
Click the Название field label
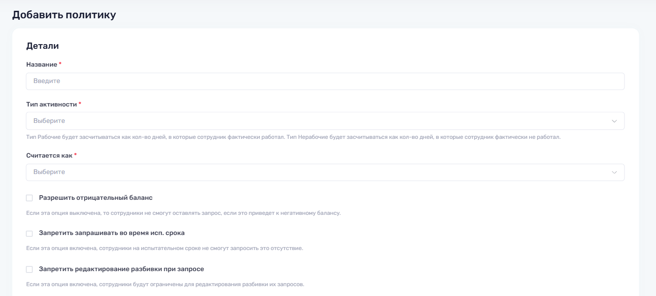pyautogui.click(x=41, y=64)
